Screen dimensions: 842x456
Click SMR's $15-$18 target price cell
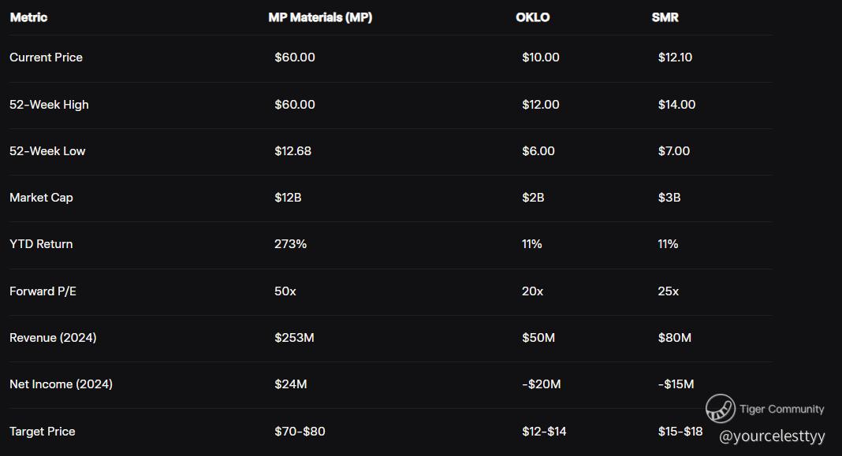680,432
